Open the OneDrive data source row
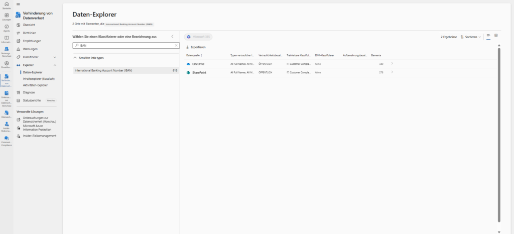514x234 pixels. coord(199,64)
